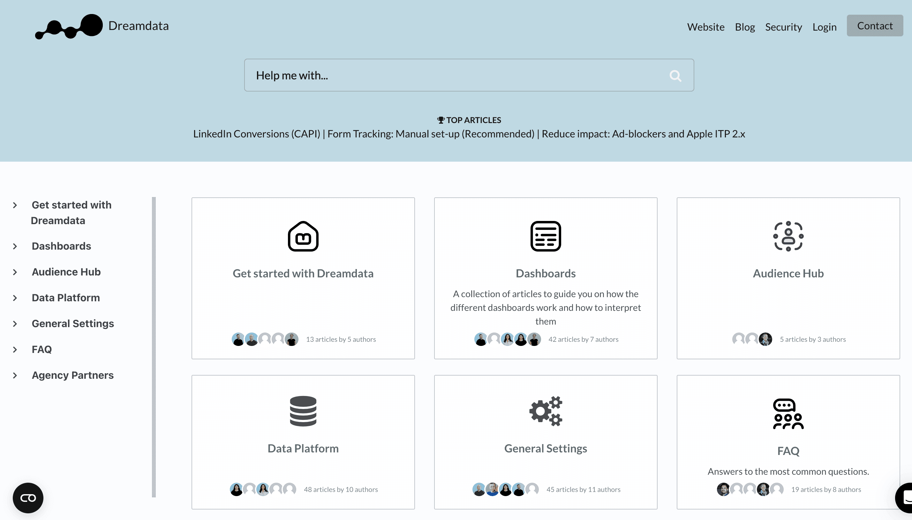Open Website in the top navigation
The image size is (912, 520).
pos(705,27)
